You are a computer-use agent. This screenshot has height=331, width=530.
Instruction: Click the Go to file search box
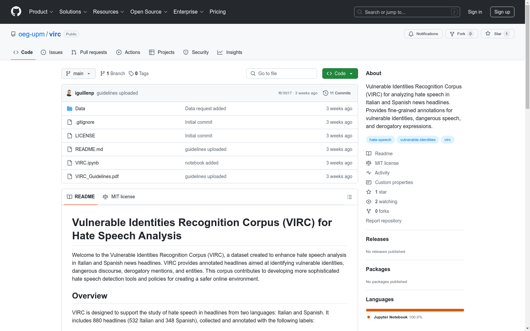pyautogui.click(x=282, y=73)
